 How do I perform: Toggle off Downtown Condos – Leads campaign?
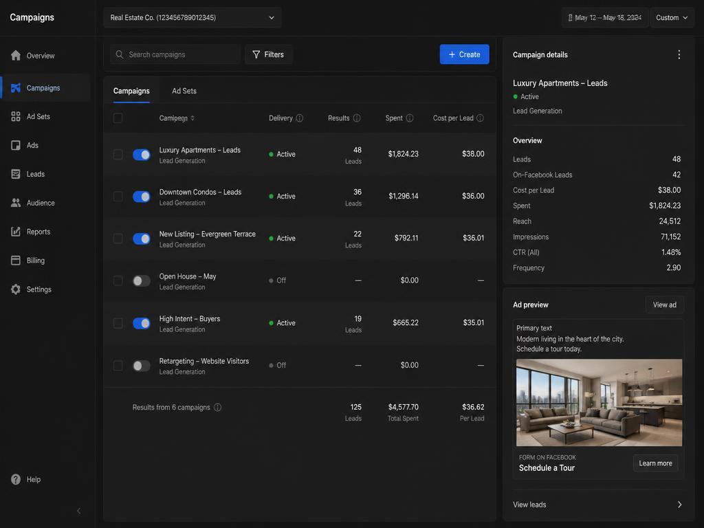(142, 197)
